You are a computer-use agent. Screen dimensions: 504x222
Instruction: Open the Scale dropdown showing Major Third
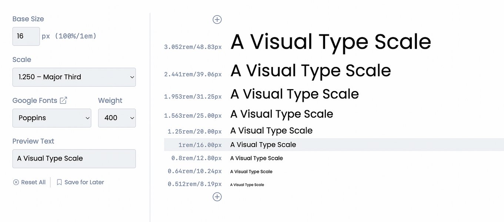pyautogui.click(x=74, y=77)
